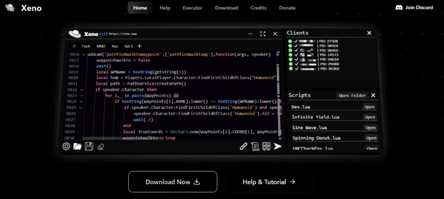444x199 pixels.
Task: Uncheck the client with PID 38460
Action: 296,50
